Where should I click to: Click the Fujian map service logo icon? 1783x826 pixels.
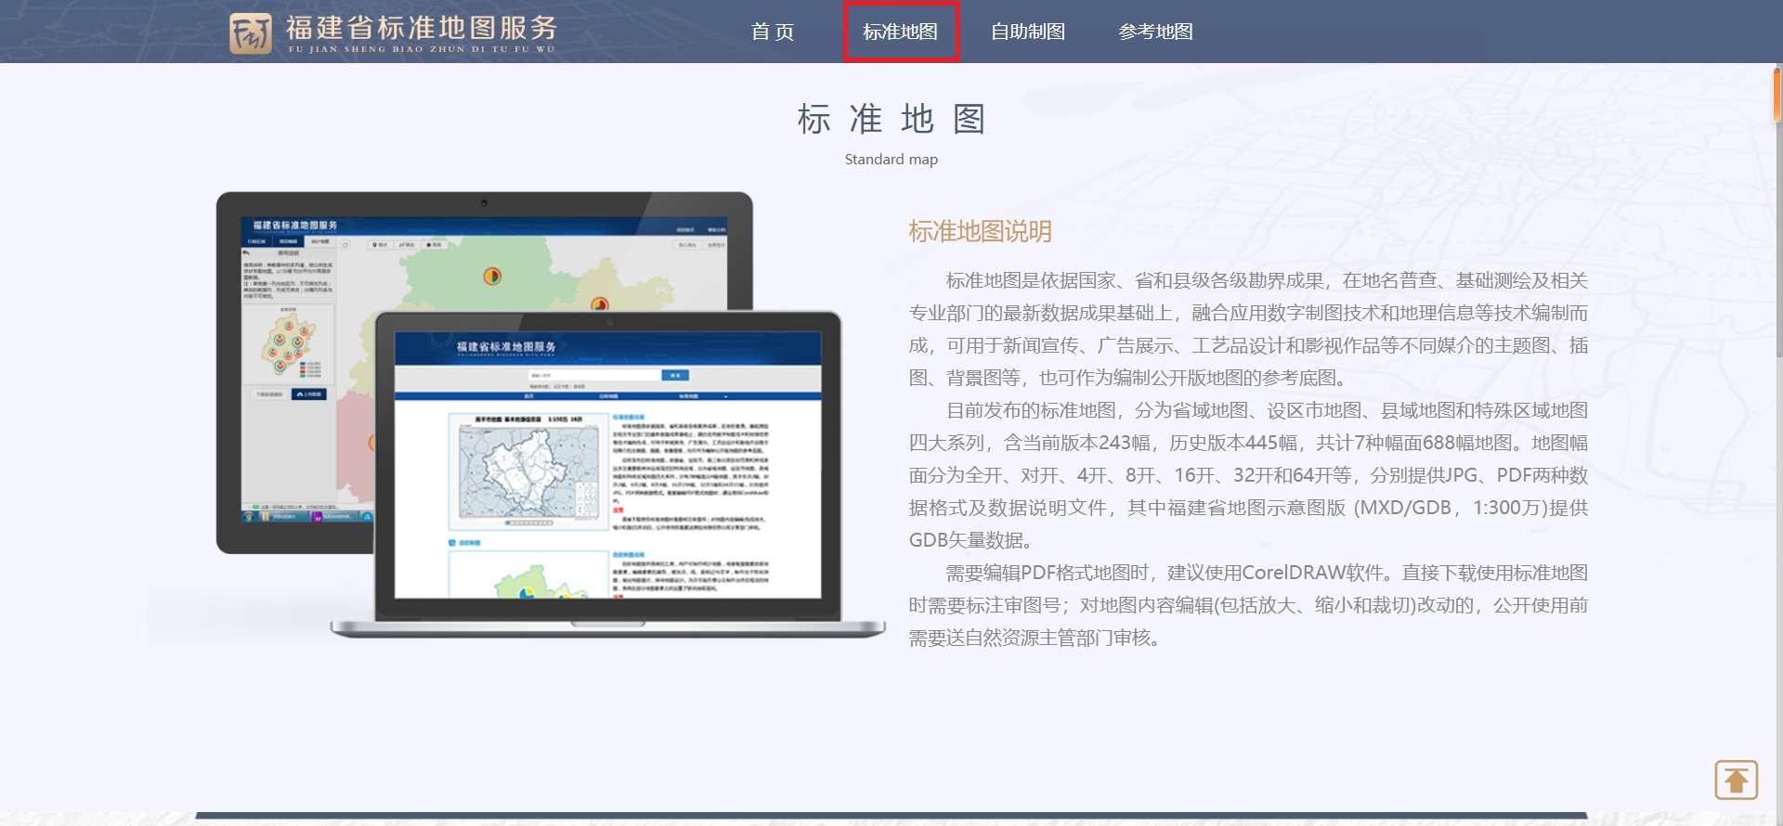click(251, 33)
